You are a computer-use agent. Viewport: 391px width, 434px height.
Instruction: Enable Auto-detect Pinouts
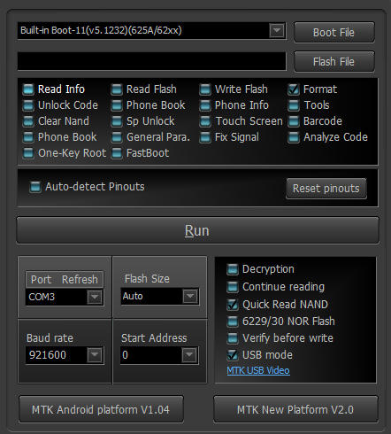coord(35,187)
